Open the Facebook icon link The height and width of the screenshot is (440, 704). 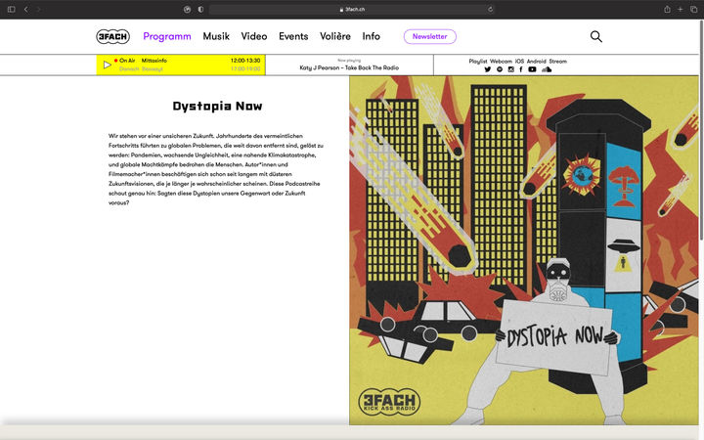coord(521,69)
